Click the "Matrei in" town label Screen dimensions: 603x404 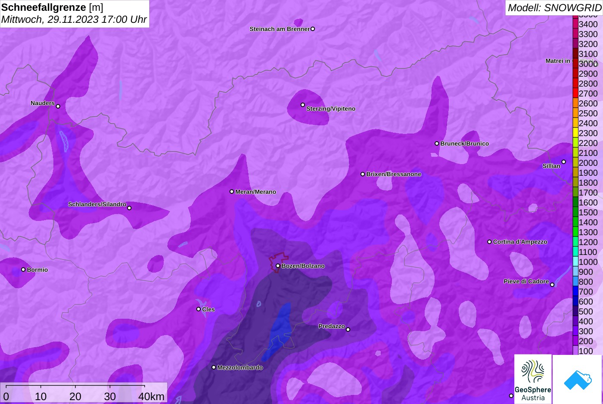coord(558,61)
